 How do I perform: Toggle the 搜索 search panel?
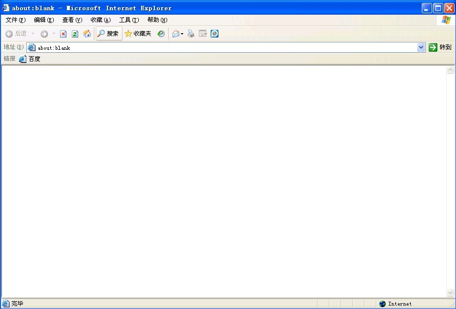tap(108, 34)
